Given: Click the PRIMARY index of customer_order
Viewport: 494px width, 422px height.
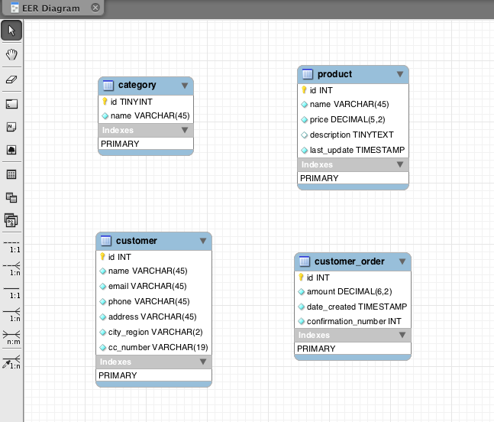Looking at the screenshot, I should tap(316, 349).
